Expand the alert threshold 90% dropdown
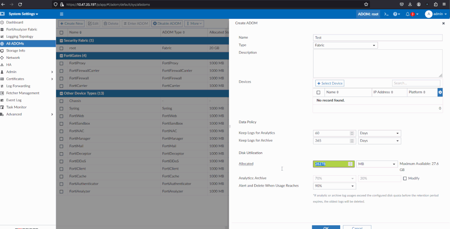This screenshot has height=229, width=450. pos(334,186)
